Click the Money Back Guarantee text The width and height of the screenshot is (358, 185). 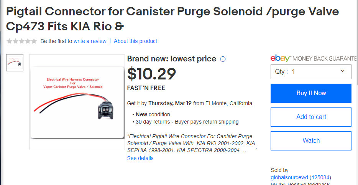tap(324, 58)
